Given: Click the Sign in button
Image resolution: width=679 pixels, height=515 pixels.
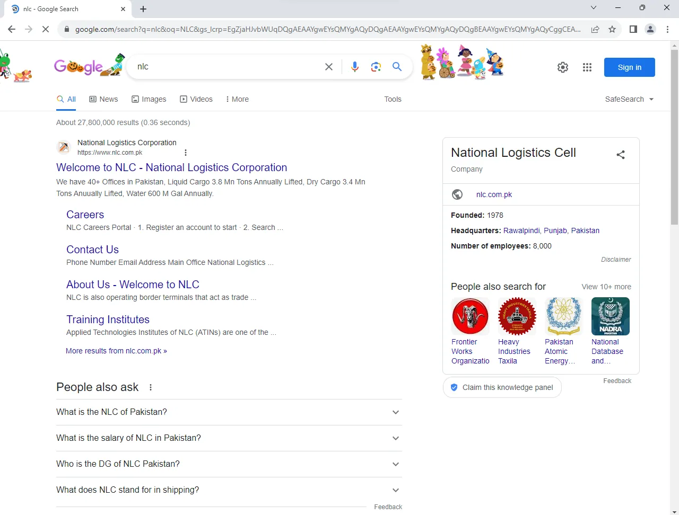Looking at the screenshot, I should [x=630, y=67].
